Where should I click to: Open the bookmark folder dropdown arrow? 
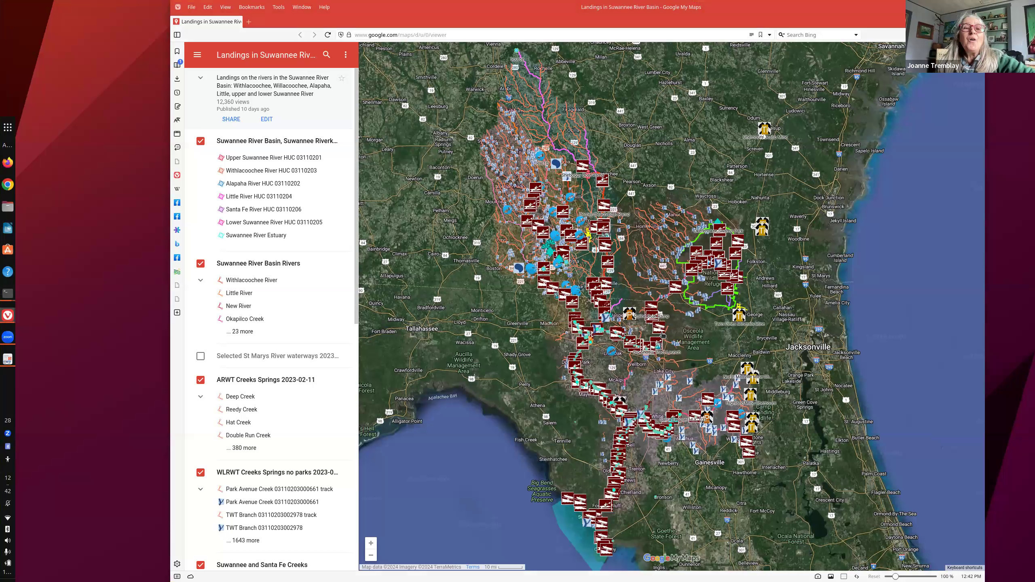(769, 35)
